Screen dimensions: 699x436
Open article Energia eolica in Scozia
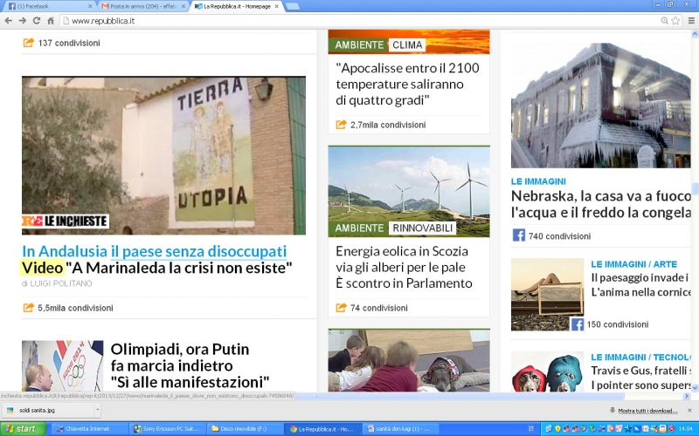pyautogui.click(x=404, y=267)
